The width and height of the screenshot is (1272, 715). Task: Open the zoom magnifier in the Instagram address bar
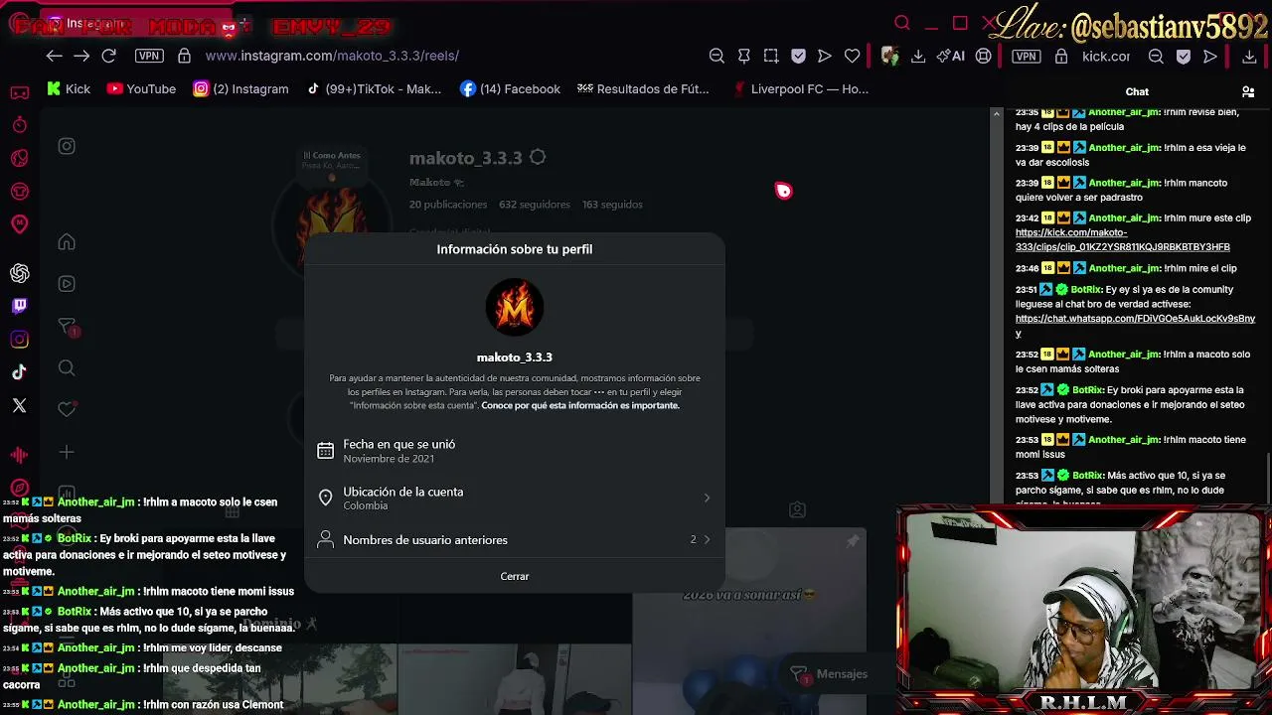(716, 56)
